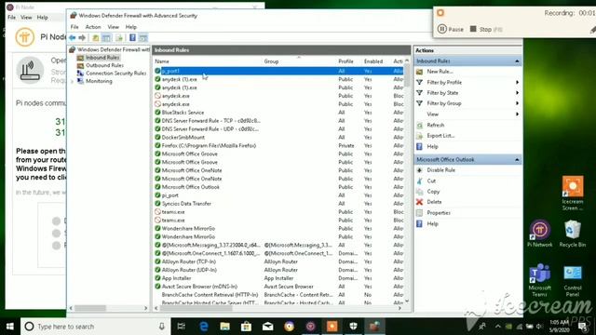Open the Pi Network desktop icon

pyautogui.click(x=540, y=233)
